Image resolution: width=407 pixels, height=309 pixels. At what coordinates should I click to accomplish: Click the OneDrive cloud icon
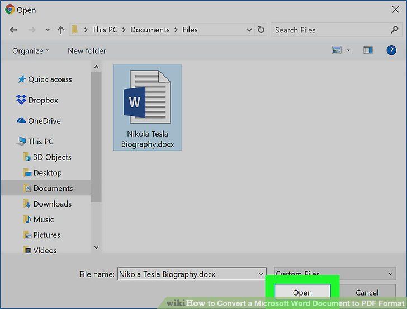(x=21, y=120)
